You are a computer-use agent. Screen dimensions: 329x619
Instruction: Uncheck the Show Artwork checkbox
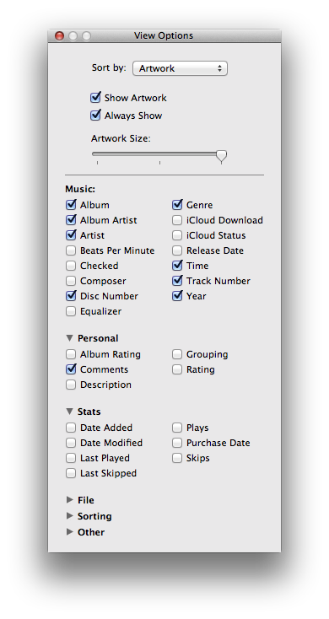click(x=95, y=98)
